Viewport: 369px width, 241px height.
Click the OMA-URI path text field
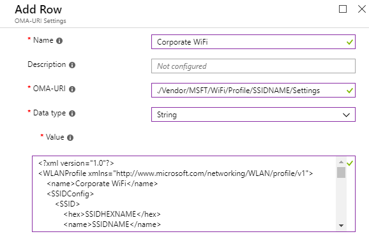click(x=253, y=91)
